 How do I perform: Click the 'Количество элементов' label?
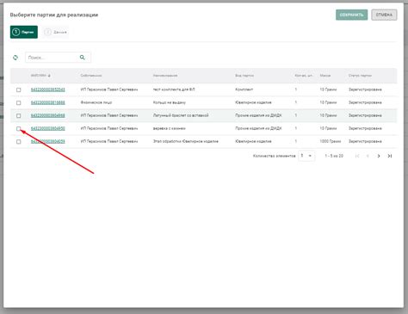click(x=274, y=156)
